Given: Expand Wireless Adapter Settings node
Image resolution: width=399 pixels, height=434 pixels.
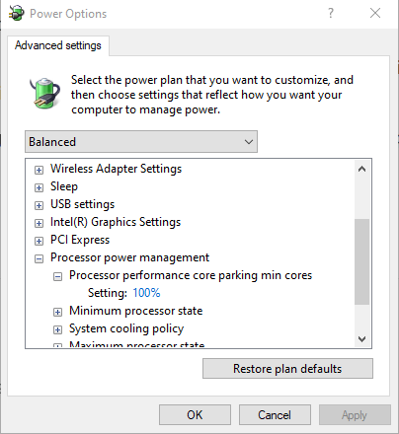Looking at the screenshot, I should (x=39, y=170).
